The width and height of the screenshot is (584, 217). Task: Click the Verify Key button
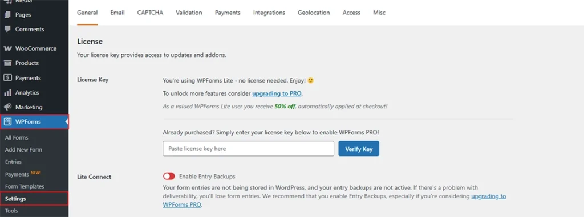(359, 149)
